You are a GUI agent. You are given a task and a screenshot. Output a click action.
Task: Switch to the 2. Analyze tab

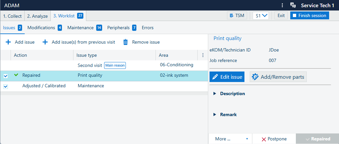pyautogui.click(x=37, y=16)
